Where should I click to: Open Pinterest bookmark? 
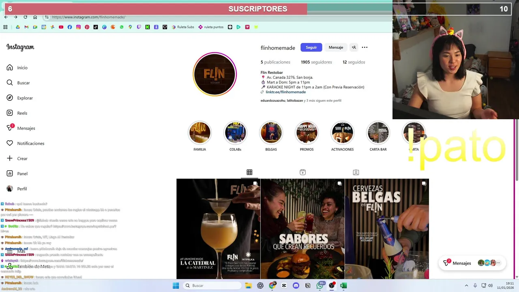pyautogui.click(x=87, y=27)
